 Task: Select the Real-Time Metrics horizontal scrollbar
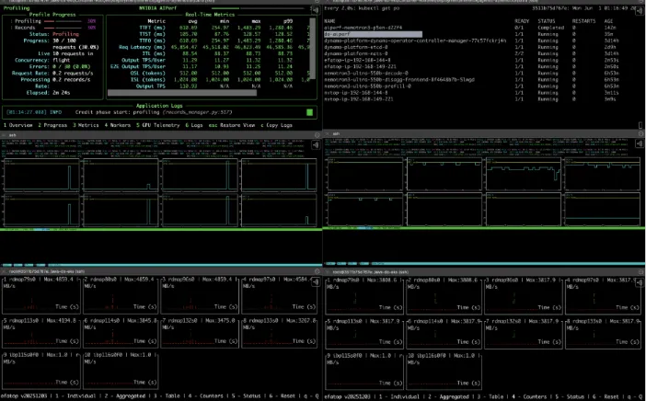[182, 93]
